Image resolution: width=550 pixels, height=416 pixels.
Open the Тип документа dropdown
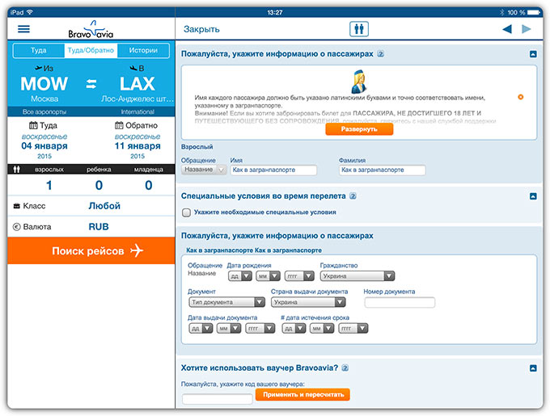coord(226,302)
